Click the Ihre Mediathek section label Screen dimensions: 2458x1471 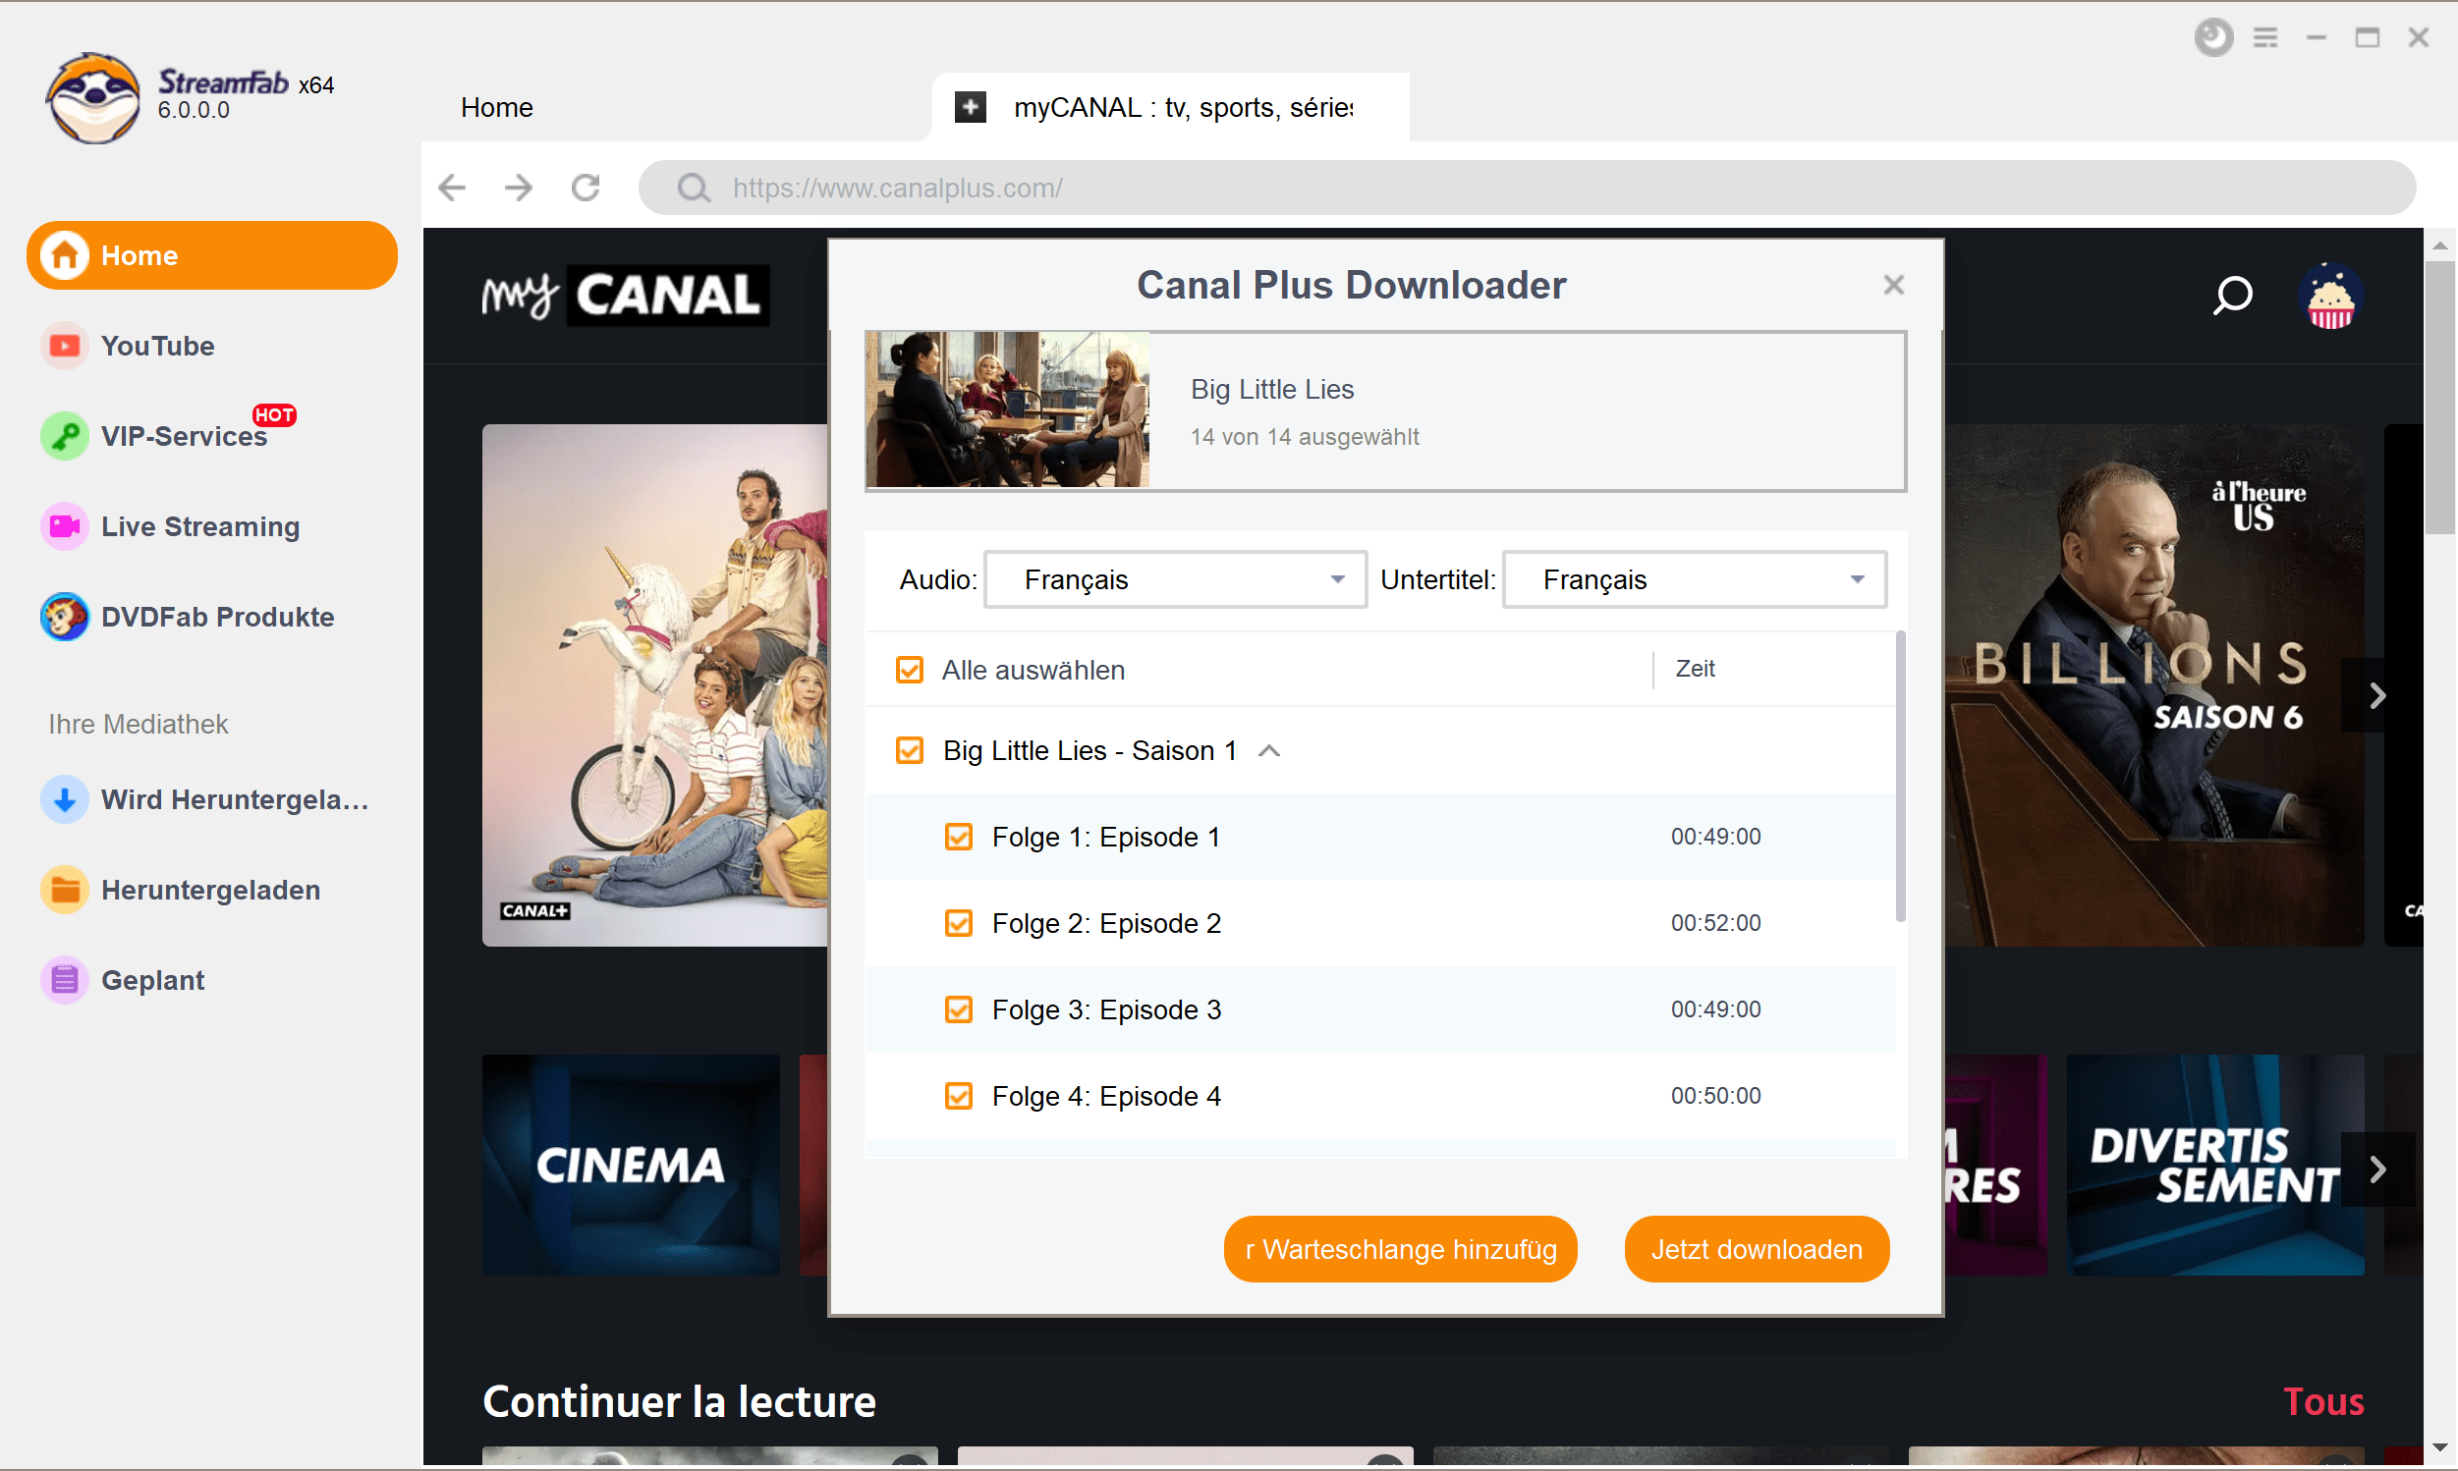pyautogui.click(x=138, y=725)
